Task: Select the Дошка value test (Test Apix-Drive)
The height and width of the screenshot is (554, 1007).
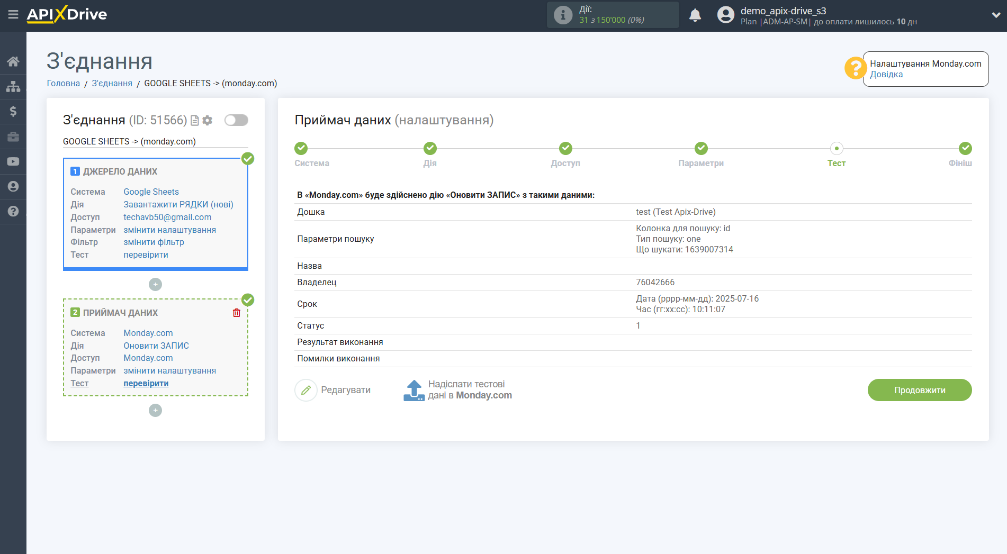Action: (676, 212)
